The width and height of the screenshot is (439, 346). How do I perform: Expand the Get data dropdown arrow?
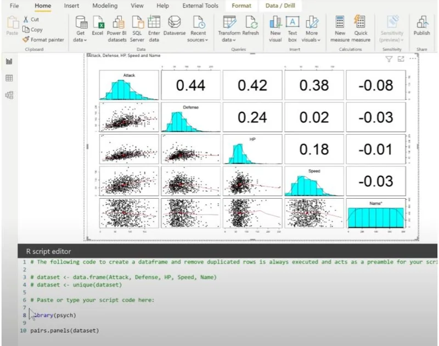click(86, 40)
